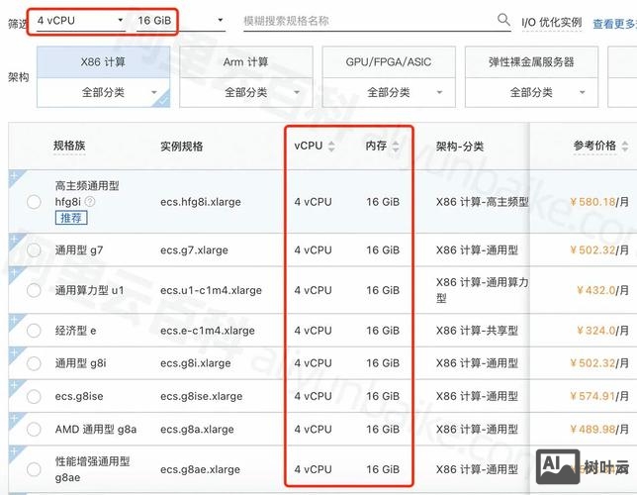Click the ¥432.0/月 price
This screenshot has height=495, width=637.
603,290
